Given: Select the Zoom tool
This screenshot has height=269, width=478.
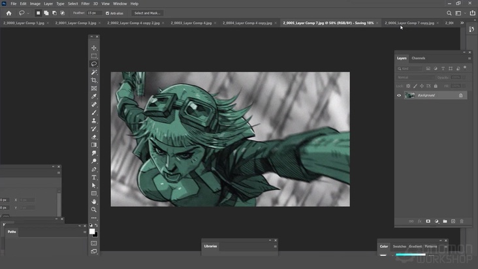Looking at the screenshot, I should [94, 210].
